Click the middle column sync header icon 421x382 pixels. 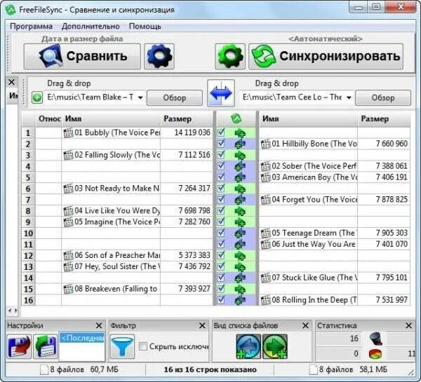(236, 118)
